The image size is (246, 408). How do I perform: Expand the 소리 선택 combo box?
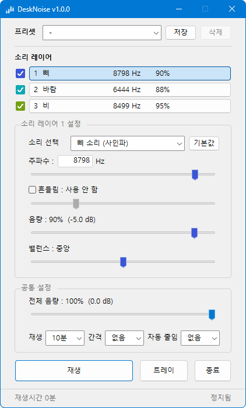coord(128,143)
